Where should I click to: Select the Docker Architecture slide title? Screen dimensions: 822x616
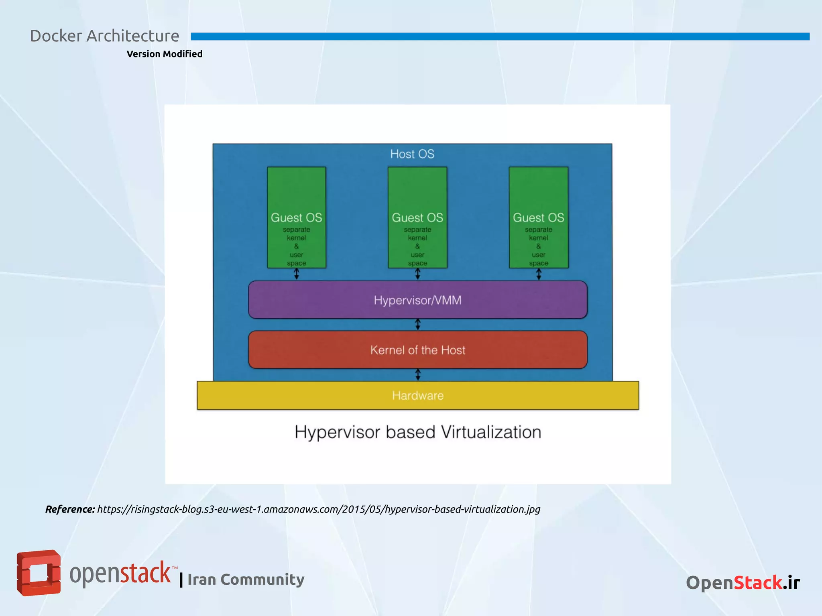pyautogui.click(x=104, y=36)
